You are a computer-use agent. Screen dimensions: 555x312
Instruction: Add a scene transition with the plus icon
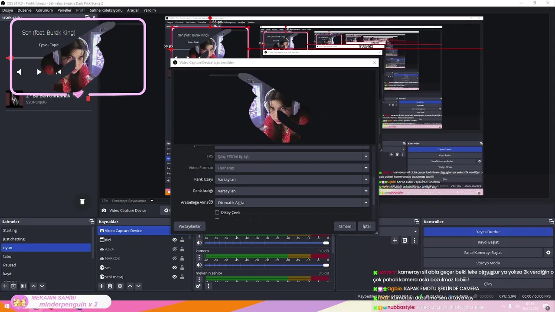[x=395, y=240]
